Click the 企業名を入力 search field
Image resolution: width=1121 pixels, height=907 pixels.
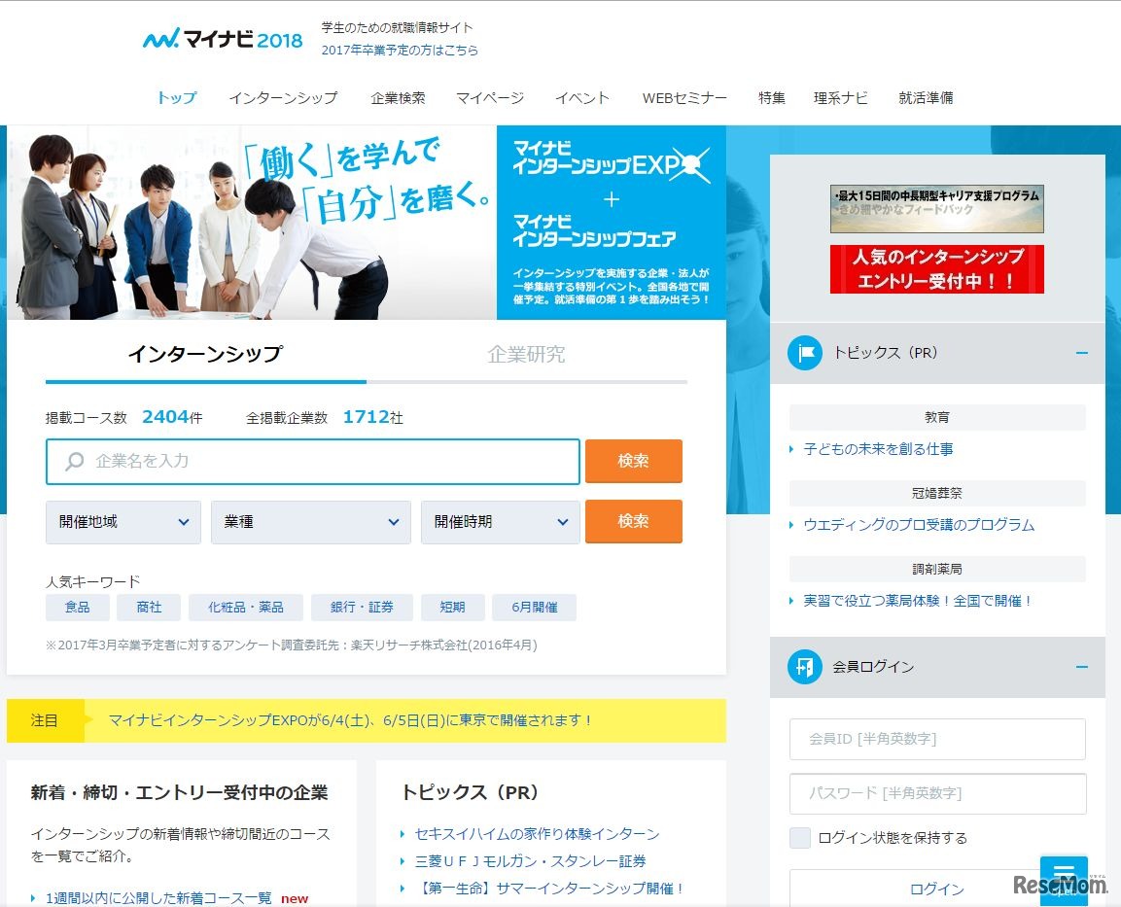point(313,462)
